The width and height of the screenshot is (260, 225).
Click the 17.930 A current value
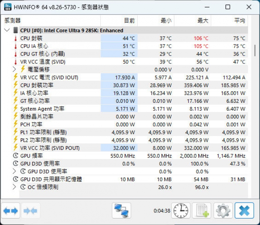point(125,78)
